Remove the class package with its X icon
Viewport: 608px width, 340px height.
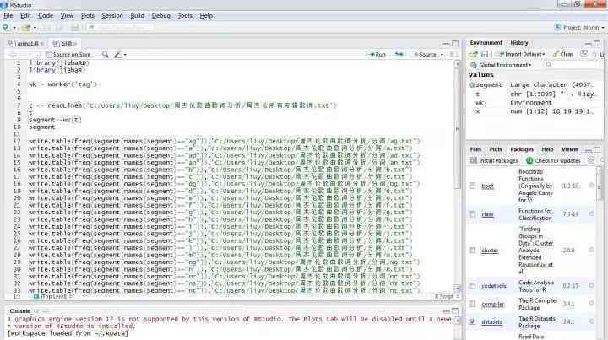[x=591, y=213]
